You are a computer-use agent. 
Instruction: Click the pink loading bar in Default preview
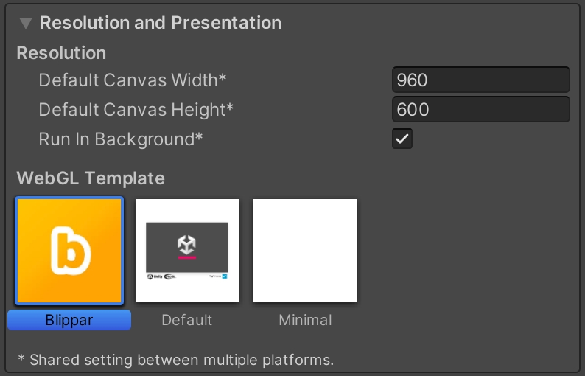(x=187, y=258)
